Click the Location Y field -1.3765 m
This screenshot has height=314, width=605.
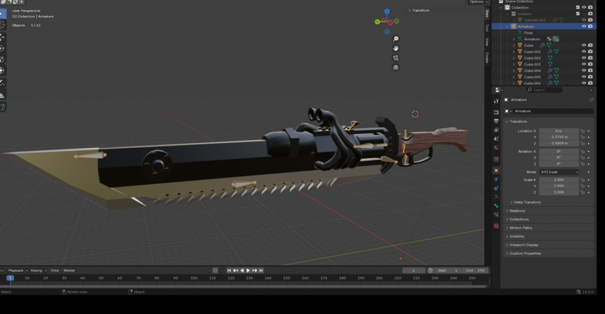coord(559,137)
